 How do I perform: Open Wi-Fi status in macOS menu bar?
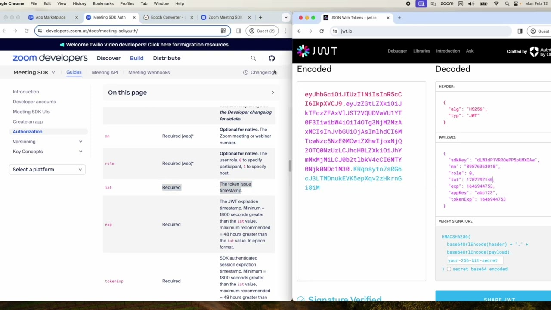pos(496,3)
